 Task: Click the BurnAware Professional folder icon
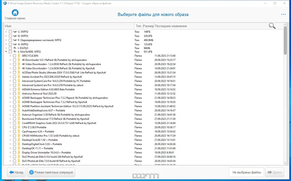pyautogui.click(x=19, y=119)
